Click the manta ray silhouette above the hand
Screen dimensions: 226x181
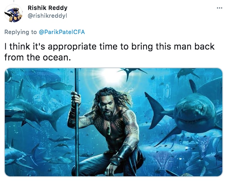click(57, 86)
